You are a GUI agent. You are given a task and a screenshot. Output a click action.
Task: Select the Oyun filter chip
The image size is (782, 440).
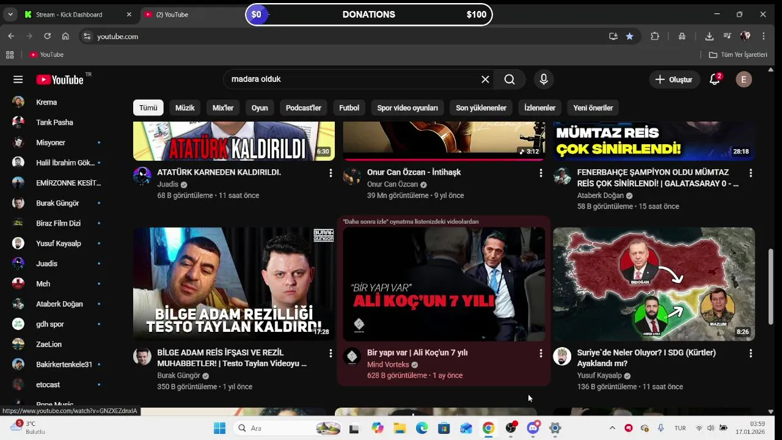(x=260, y=108)
